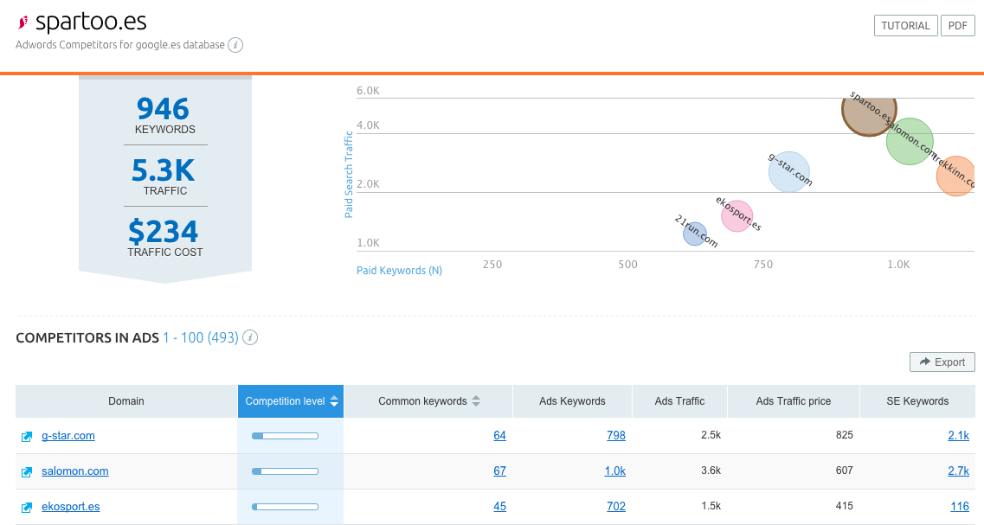The image size is (984, 525).
Task: Click the Export button
Action: pos(942,362)
